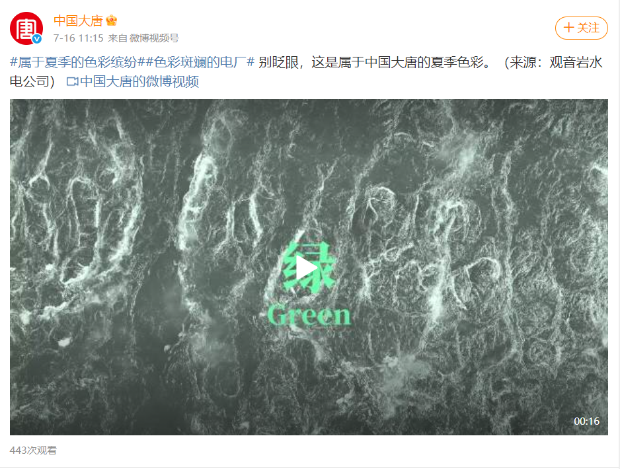Click the 中国大唐 username
The height and width of the screenshot is (469, 620).
78,20
